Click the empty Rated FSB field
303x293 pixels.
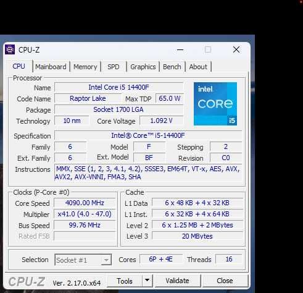85,236
